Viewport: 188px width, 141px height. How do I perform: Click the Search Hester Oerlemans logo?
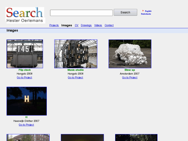click(x=25, y=15)
